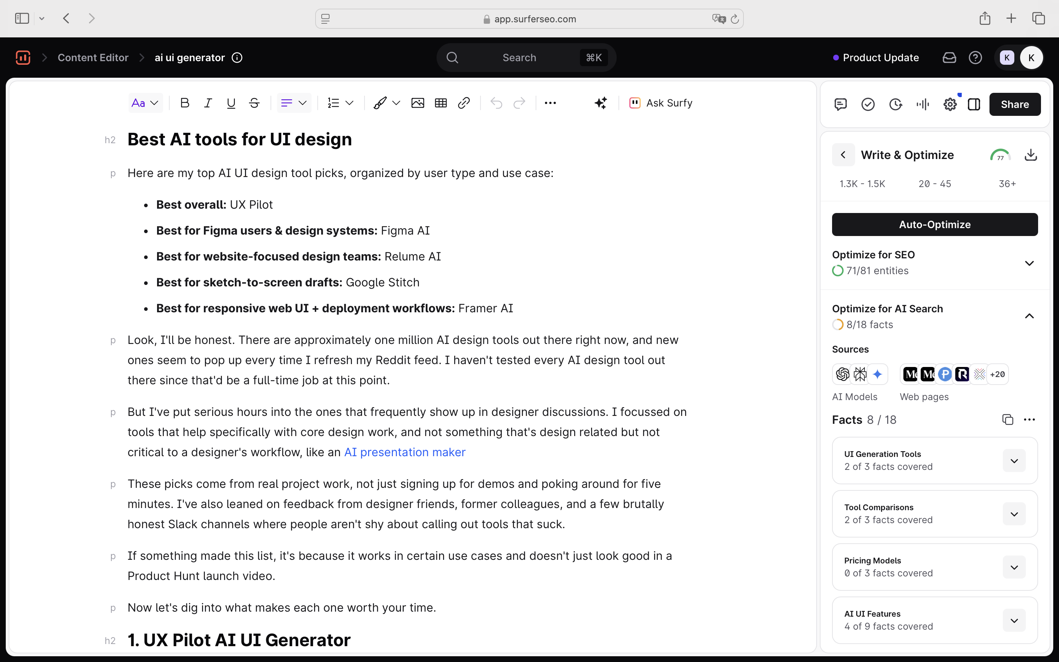
Task: Click the AI sparkle icon
Action: click(600, 103)
